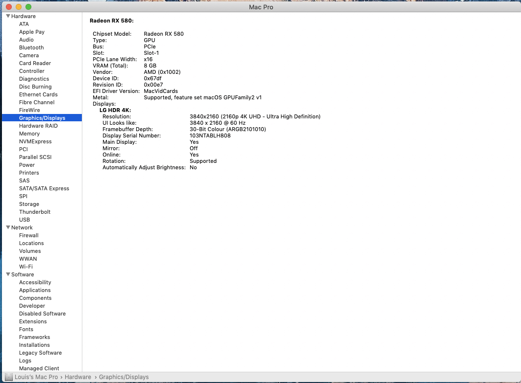521x383 pixels.
Task: Select Parallel SCSI in the sidebar
Action: pos(35,157)
